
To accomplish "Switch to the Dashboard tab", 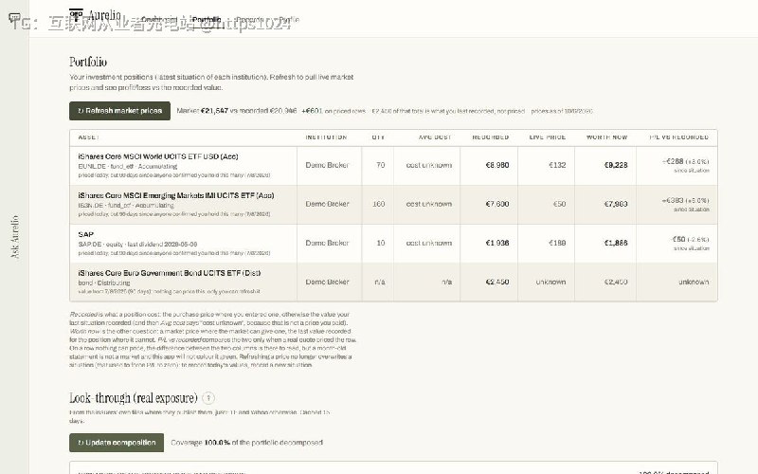I will (x=159, y=20).
